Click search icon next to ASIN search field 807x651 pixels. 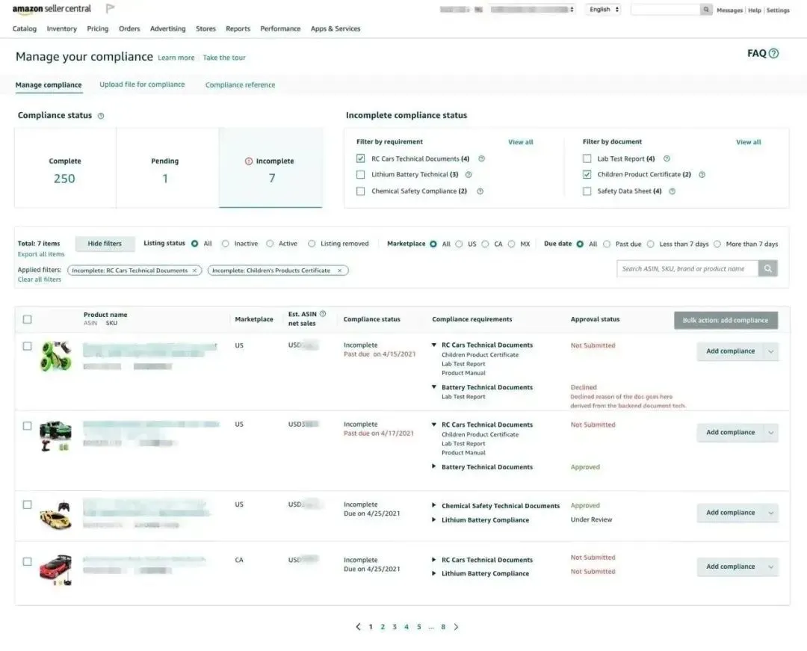click(x=767, y=268)
